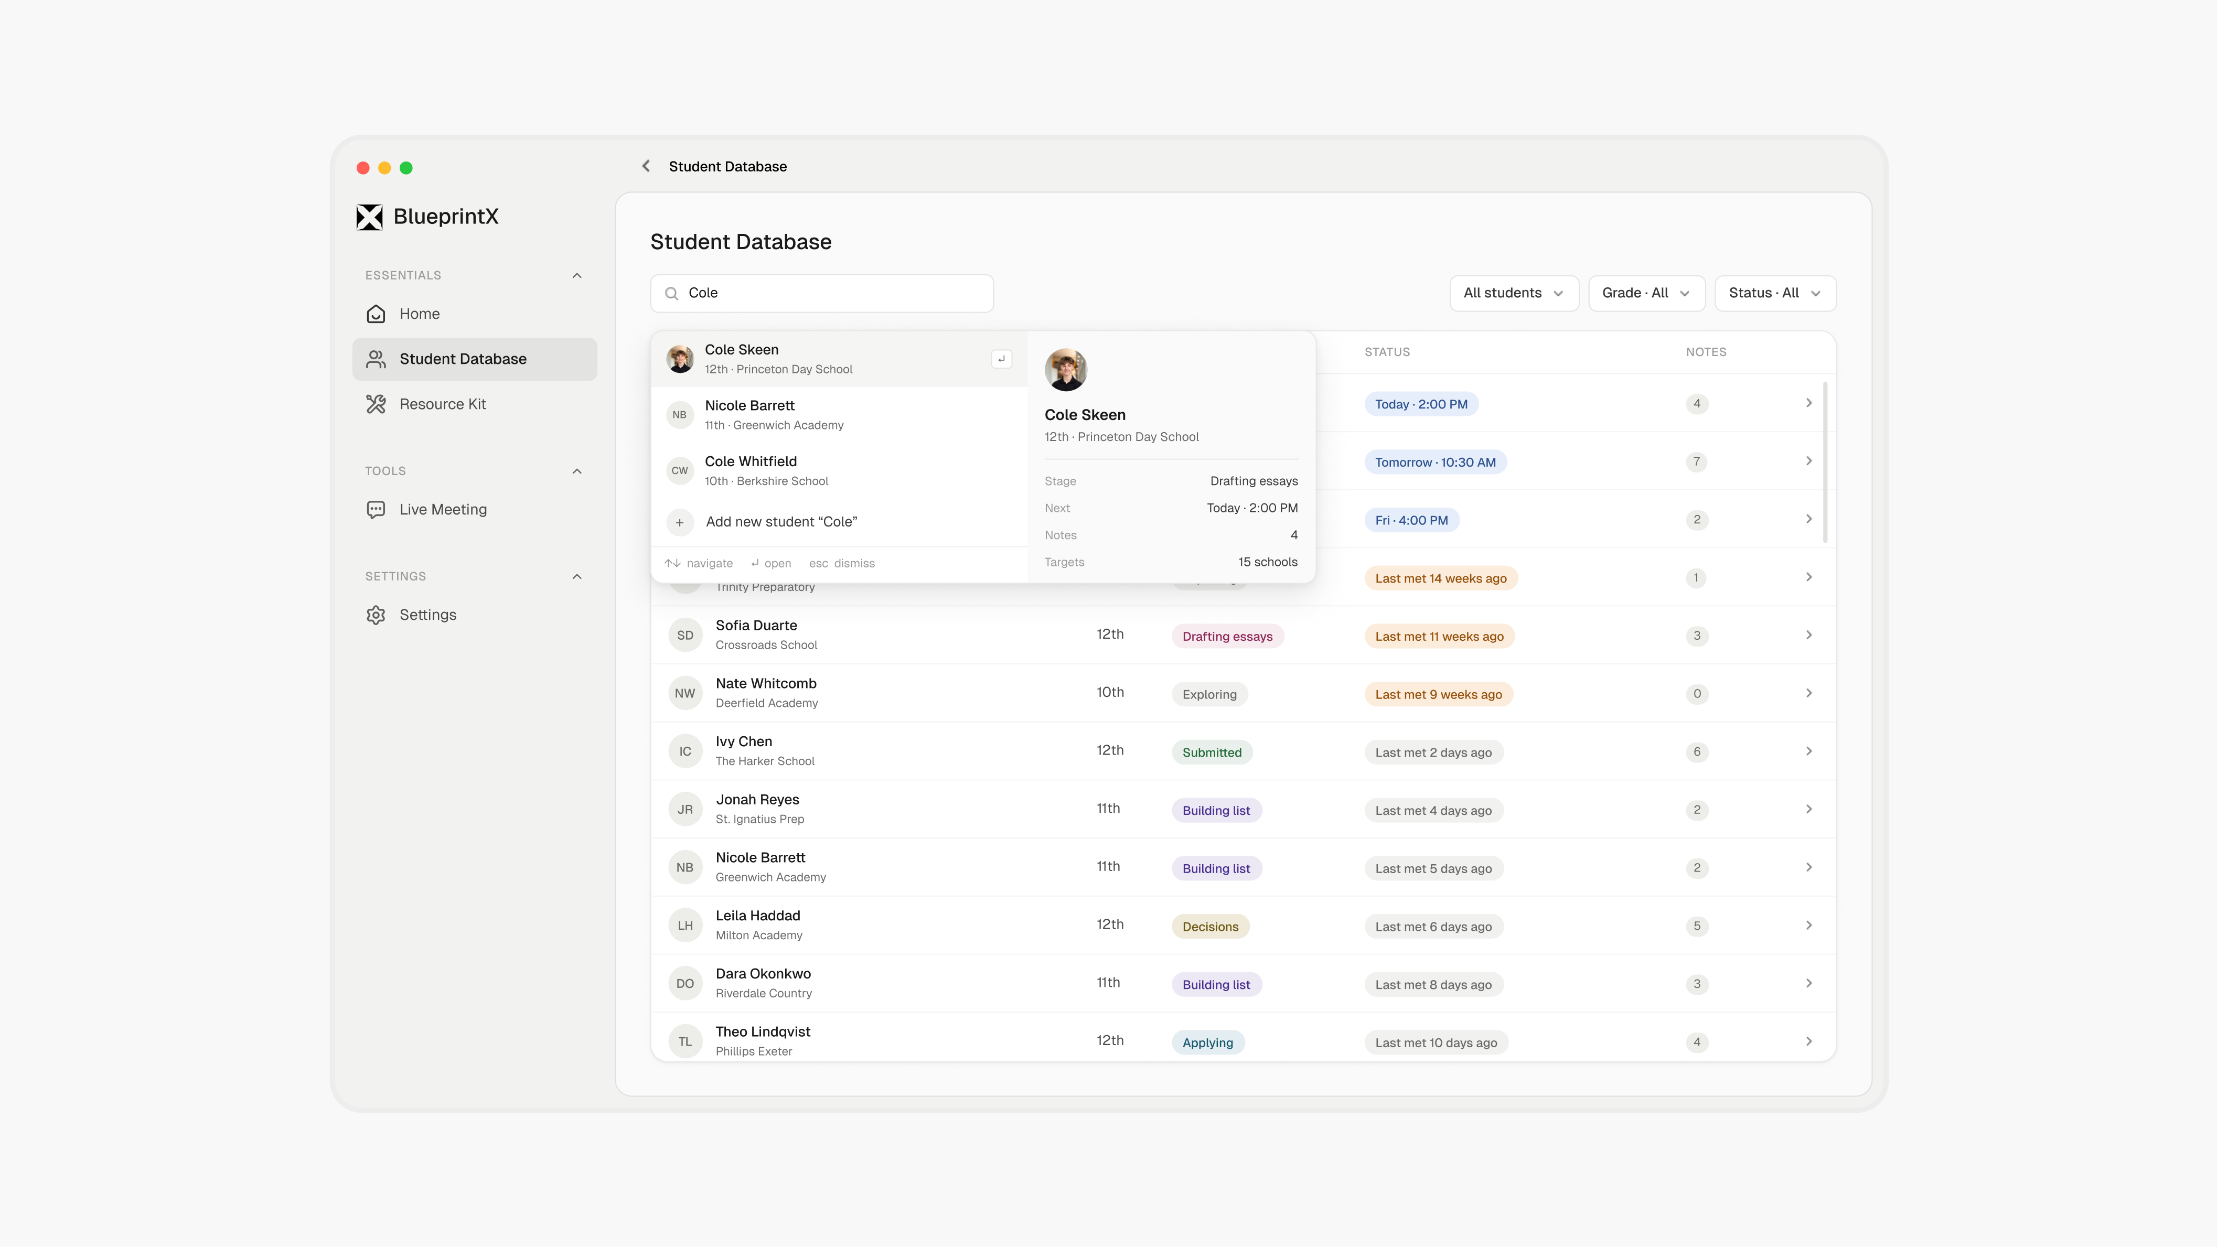The image size is (2217, 1247).
Task: Click Nate Whitcomb NW avatar
Action: coord(685,694)
